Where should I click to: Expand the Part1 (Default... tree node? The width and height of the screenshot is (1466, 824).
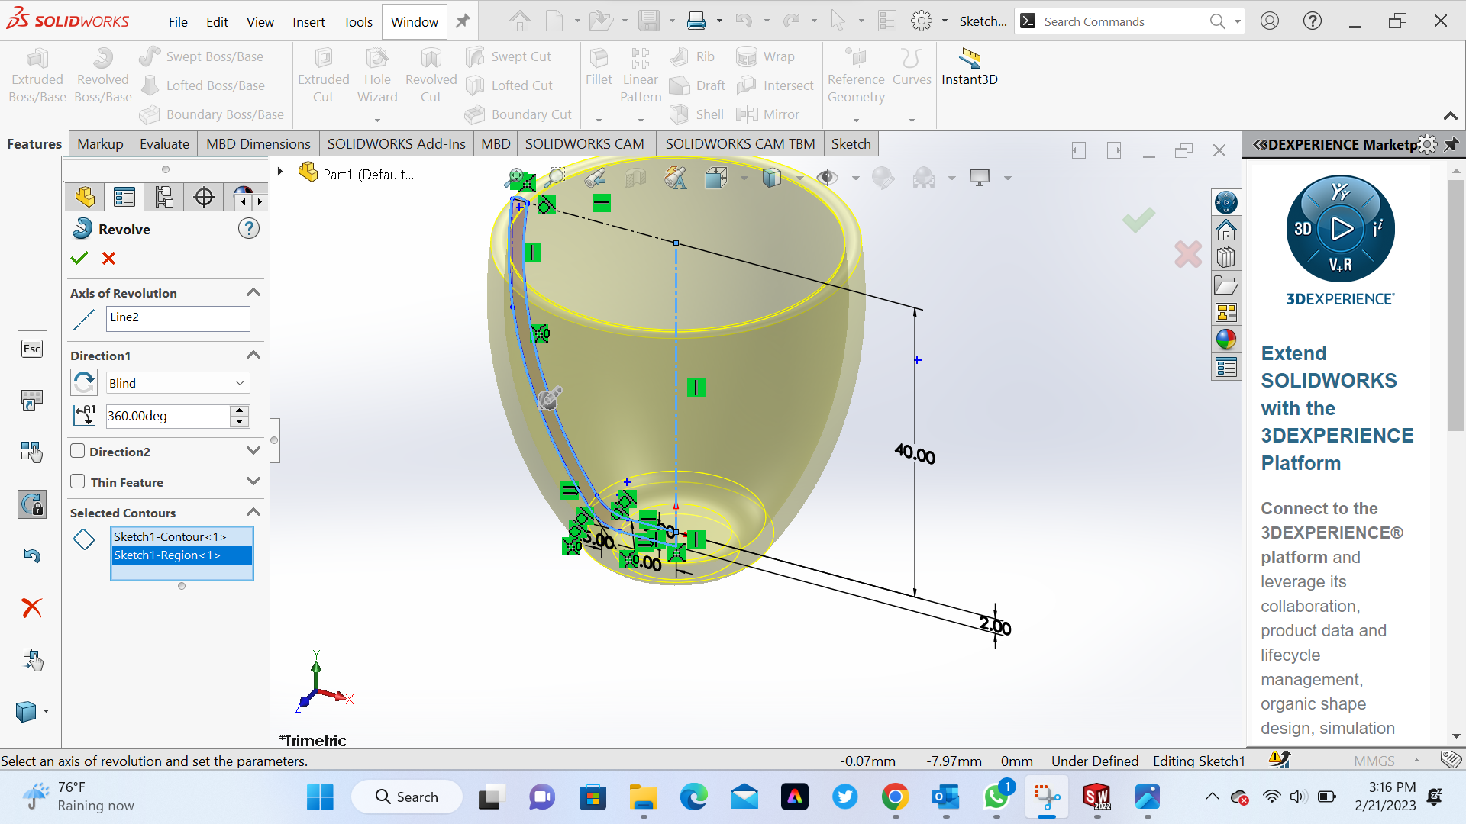pyautogui.click(x=280, y=172)
